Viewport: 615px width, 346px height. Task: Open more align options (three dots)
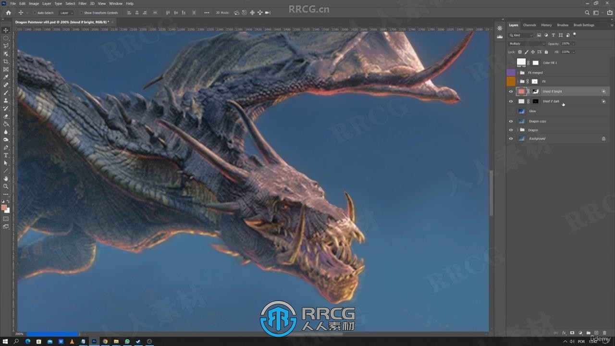(x=207, y=13)
